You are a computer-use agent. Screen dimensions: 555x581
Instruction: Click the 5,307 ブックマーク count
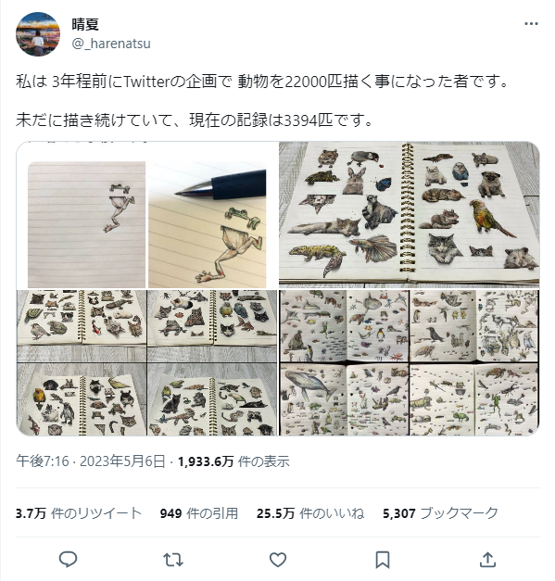(x=440, y=513)
